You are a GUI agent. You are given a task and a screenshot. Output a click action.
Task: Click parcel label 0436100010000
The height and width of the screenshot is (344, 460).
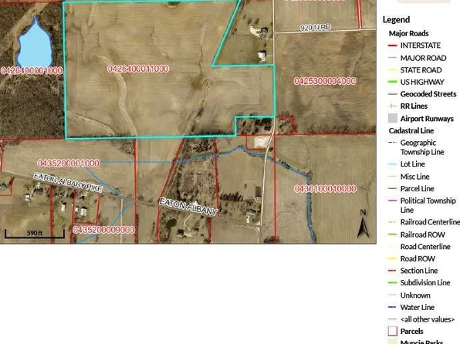tap(326, 188)
